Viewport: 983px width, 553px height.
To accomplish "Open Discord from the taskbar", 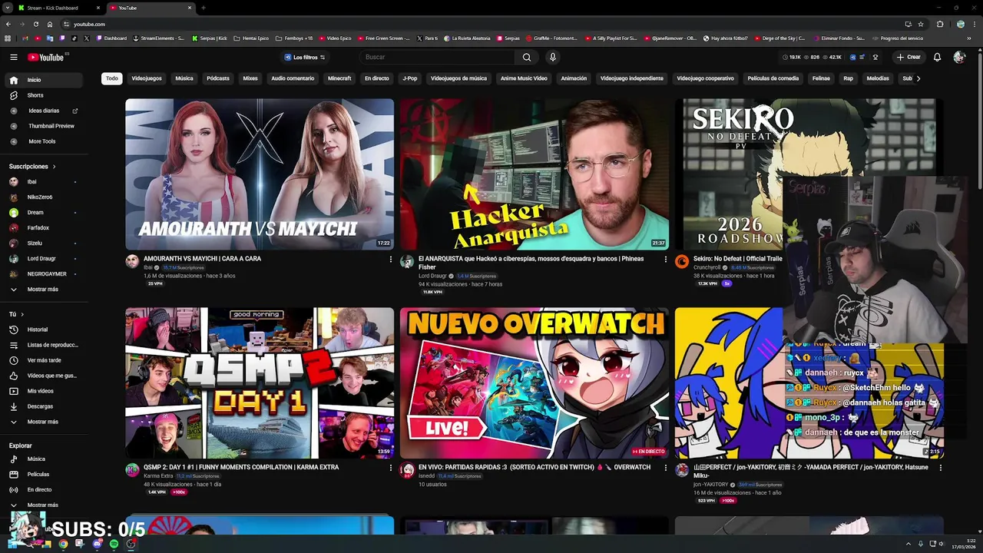I will coord(97,544).
